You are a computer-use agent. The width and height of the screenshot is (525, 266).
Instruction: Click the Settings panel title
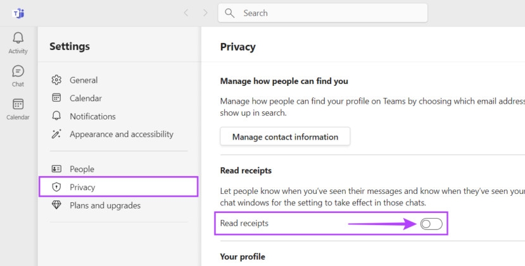[70, 46]
